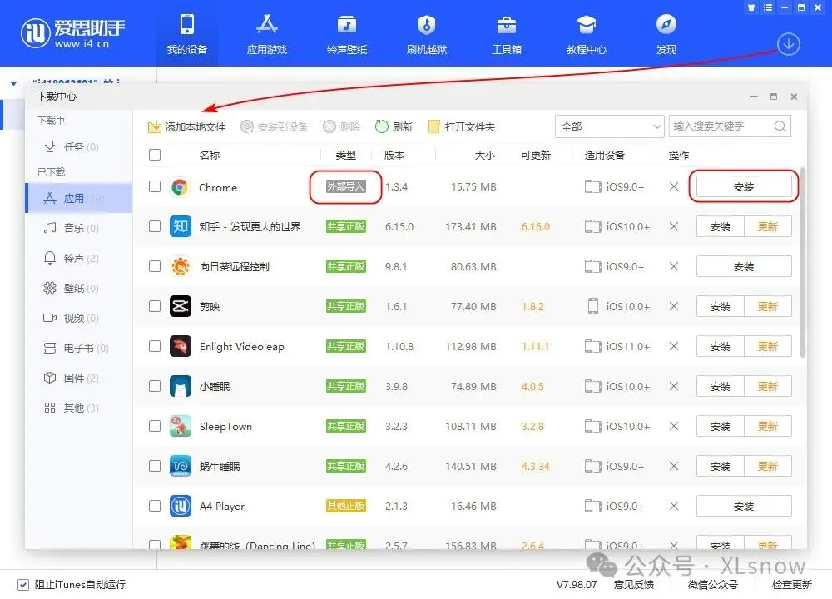The width and height of the screenshot is (832, 599).
Task: Click 安装 for A4 Player
Action: (x=743, y=506)
